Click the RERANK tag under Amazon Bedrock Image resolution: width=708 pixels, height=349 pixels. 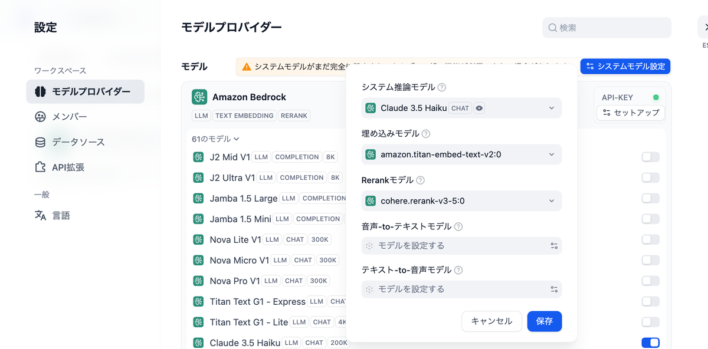coord(294,116)
